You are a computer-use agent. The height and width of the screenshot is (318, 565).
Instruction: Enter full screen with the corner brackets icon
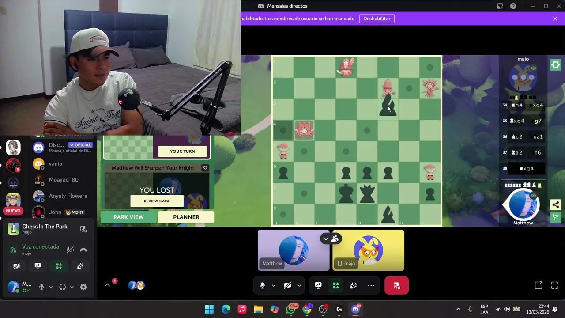tap(555, 285)
